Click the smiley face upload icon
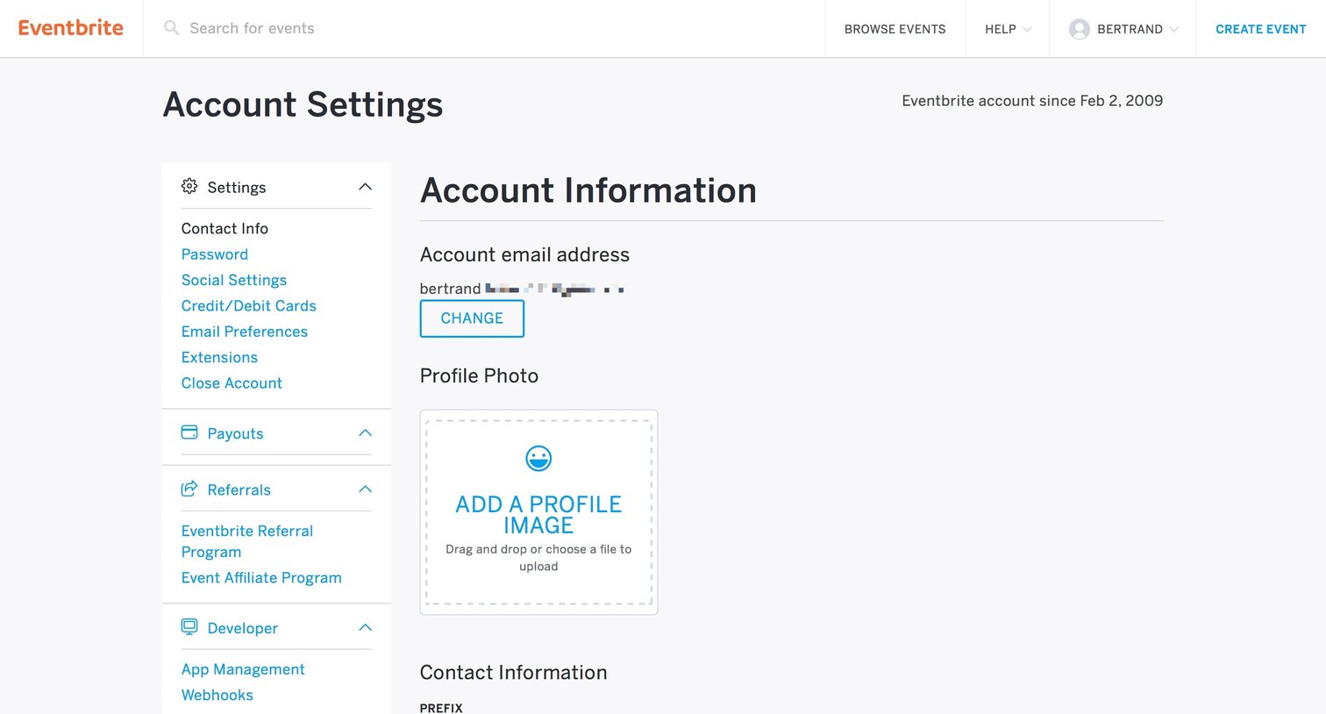The width and height of the screenshot is (1326, 714). coord(538,458)
